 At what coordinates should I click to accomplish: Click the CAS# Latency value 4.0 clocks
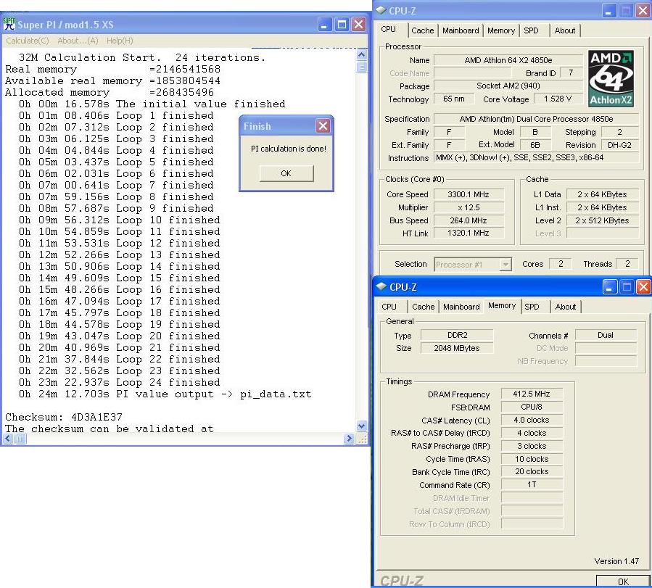[532, 420]
